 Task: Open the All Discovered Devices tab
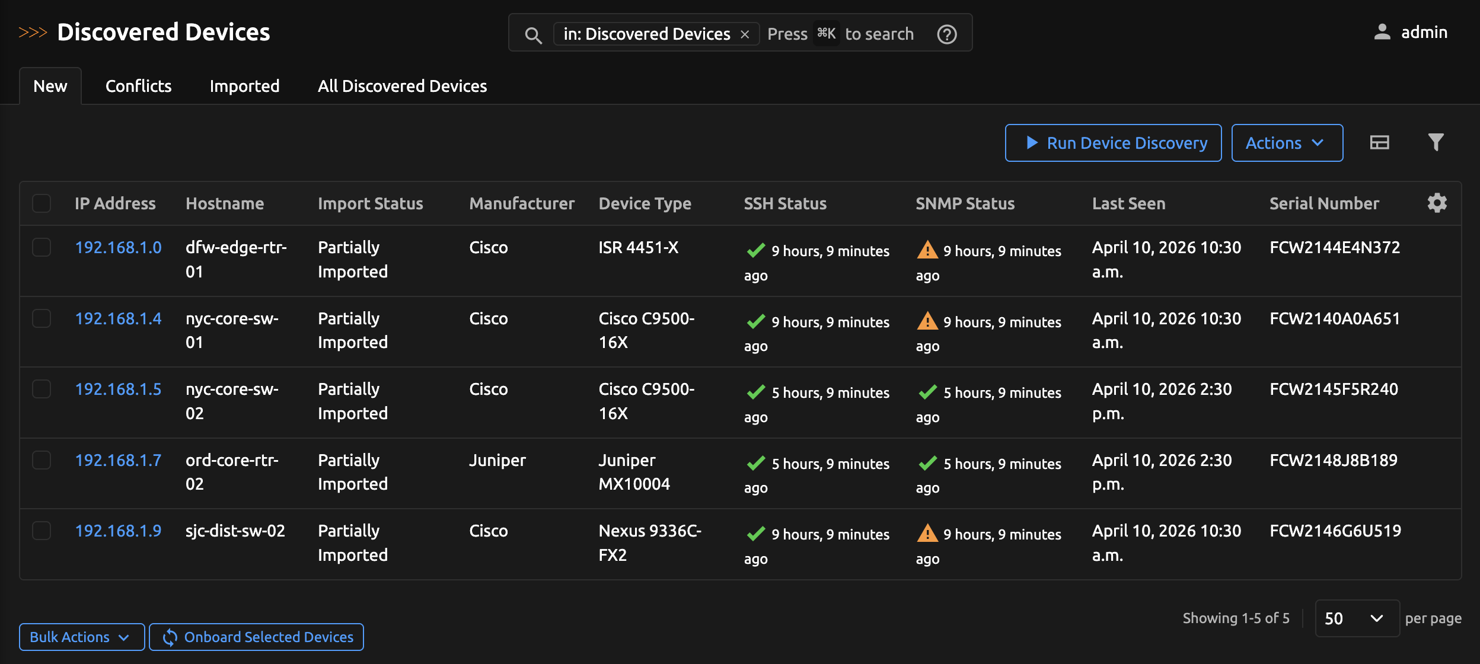[x=402, y=86]
